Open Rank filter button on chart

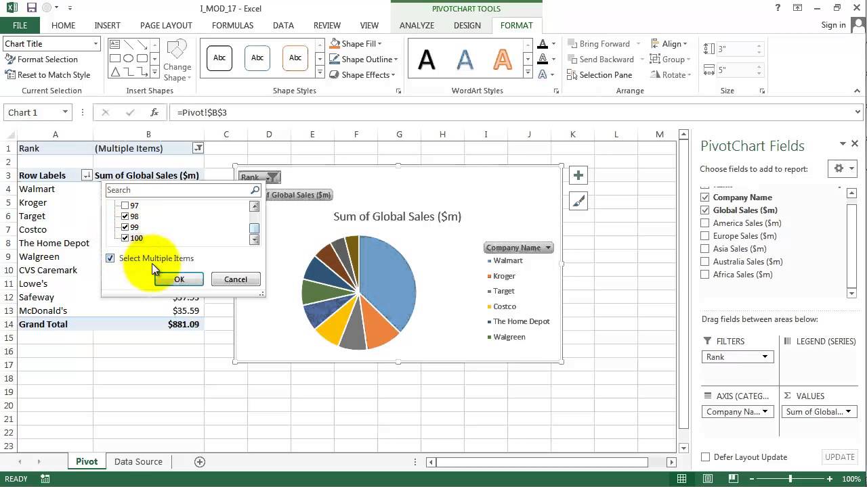point(259,177)
